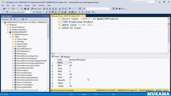The height and width of the screenshot is (96, 171).
Task: Click the Comment out selected lines icon
Action: [x=79, y=12]
